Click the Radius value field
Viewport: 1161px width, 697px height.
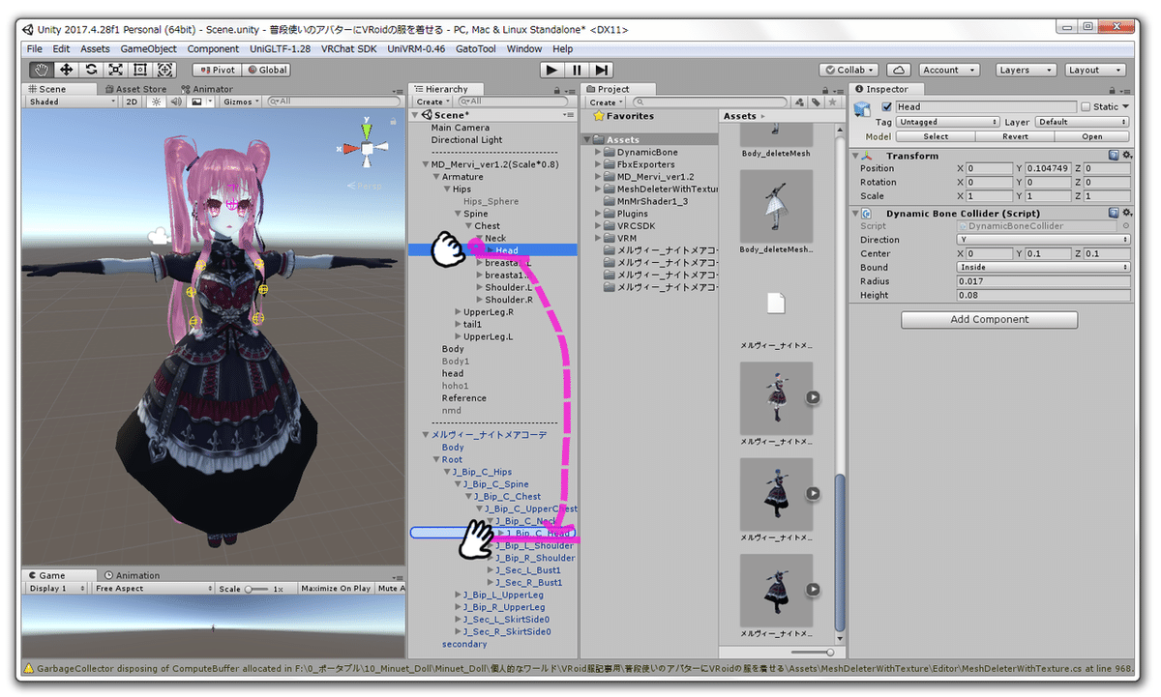click(1043, 281)
